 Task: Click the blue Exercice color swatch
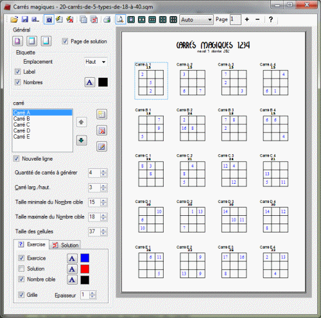(85, 258)
